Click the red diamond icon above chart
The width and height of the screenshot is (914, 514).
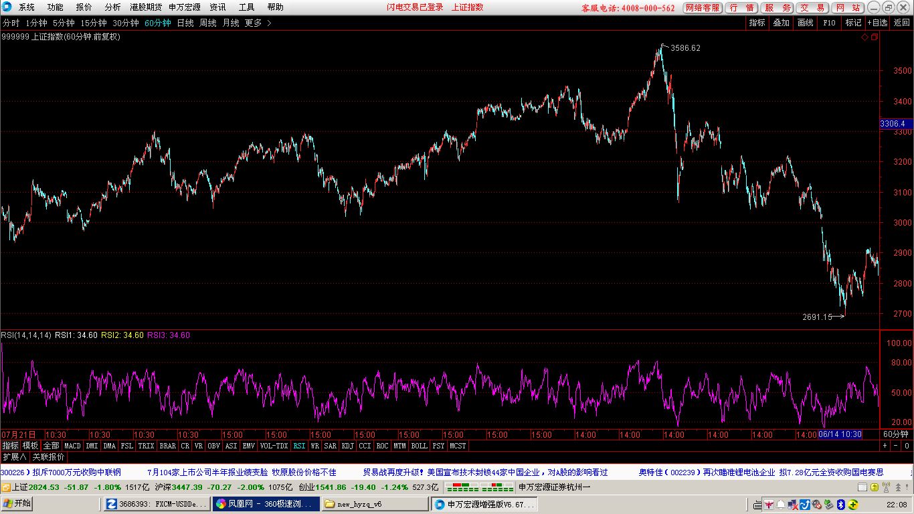864,37
